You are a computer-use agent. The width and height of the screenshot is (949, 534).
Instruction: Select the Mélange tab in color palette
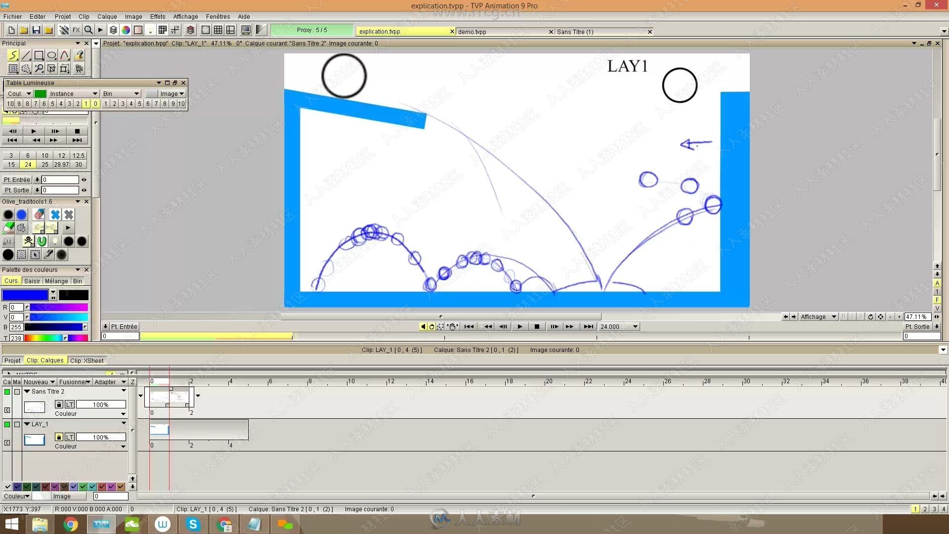[x=56, y=281]
